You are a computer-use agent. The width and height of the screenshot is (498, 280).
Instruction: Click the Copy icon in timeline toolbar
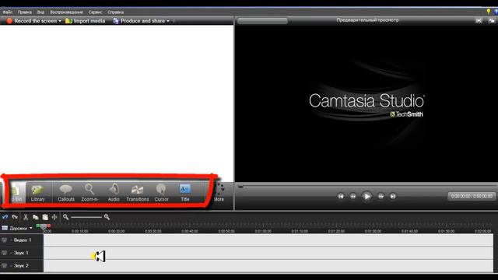tap(36, 217)
